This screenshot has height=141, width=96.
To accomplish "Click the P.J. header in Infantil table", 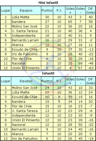I will pyautogui.click(x=59, y=81).
